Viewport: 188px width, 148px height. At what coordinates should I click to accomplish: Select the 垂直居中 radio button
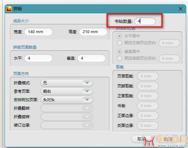[119, 51]
